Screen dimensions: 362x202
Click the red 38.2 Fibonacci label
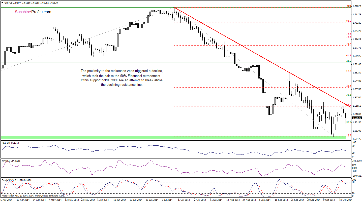[x=349, y=86]
